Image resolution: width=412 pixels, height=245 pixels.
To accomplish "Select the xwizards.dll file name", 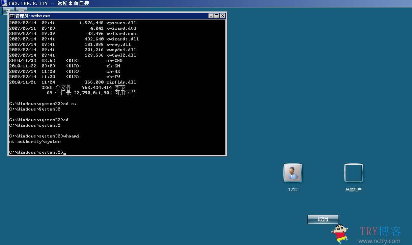I will coord(122,39).
